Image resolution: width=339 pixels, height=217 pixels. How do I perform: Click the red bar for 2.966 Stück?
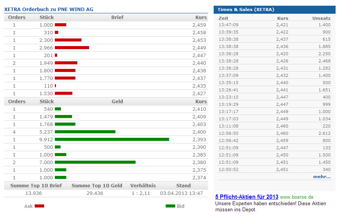click(x=72, y=48)
